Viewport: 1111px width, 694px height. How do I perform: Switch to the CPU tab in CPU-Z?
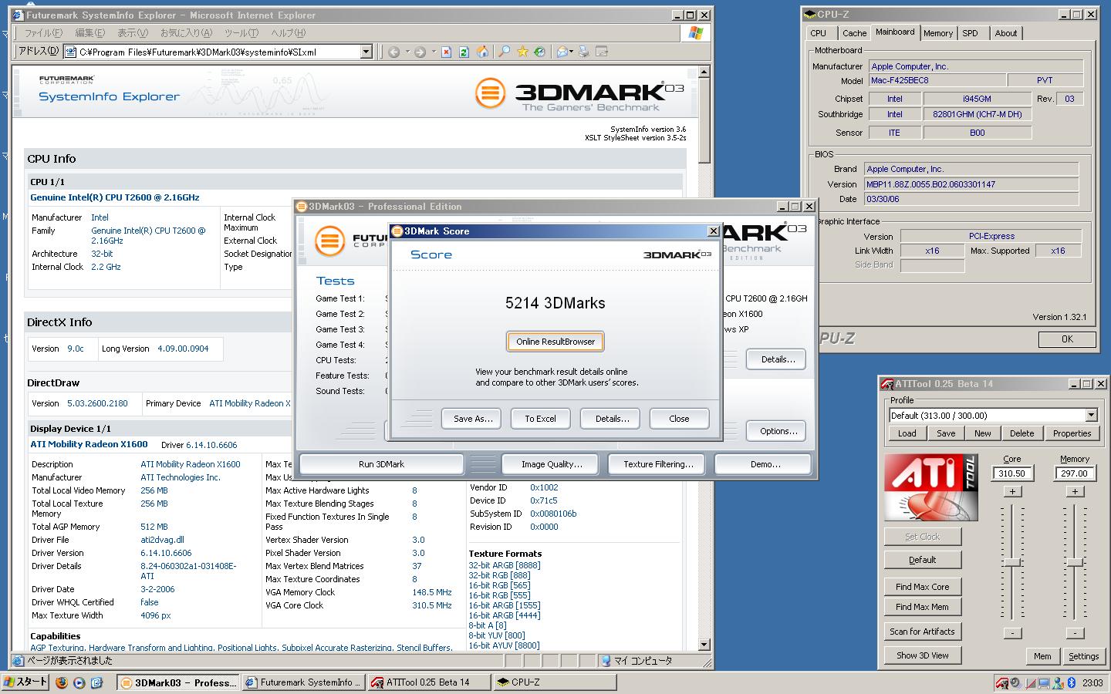[819, 33]
